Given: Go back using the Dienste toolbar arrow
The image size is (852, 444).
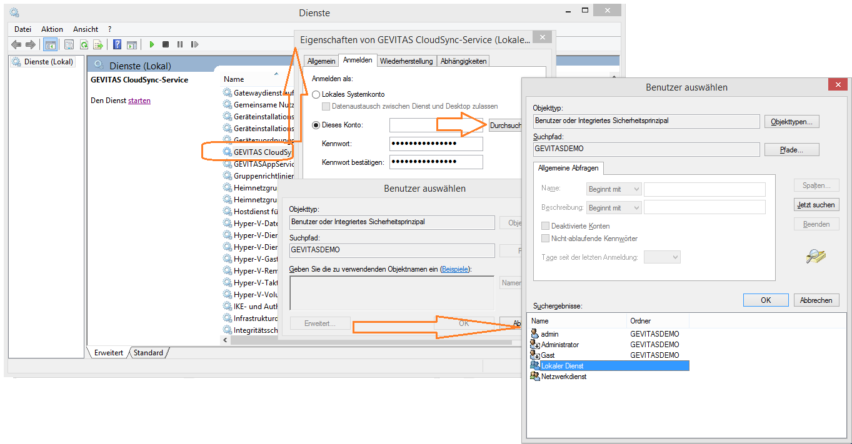Looking at the screenshot, I should tap(16, 44).
